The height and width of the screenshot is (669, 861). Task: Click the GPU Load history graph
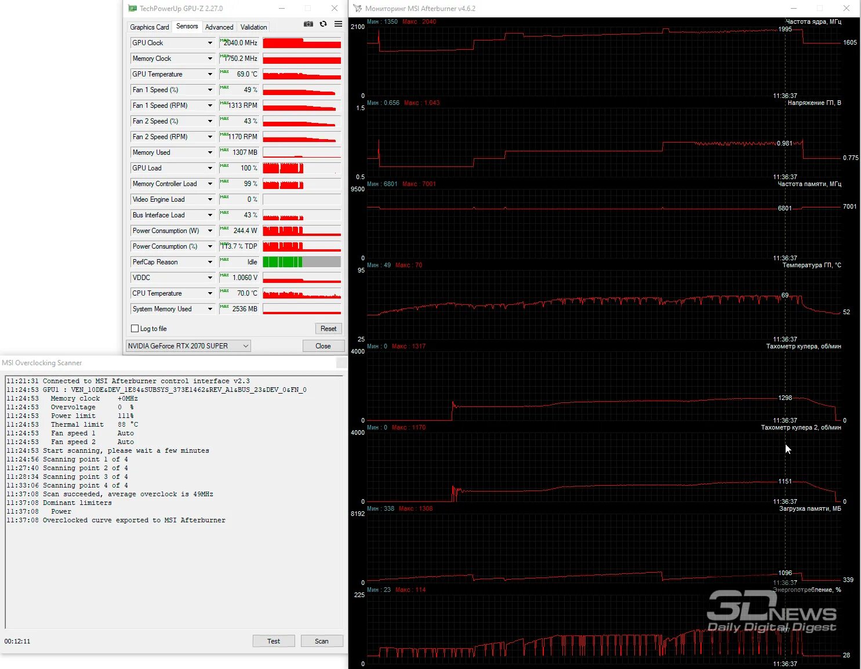coord(302,168)
